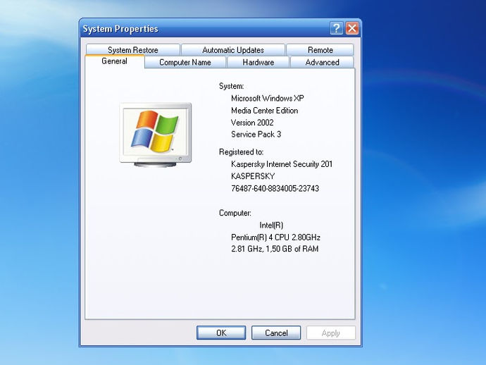Close the System Properties dialog
The image size is (486, 365).
pos(352,28)
